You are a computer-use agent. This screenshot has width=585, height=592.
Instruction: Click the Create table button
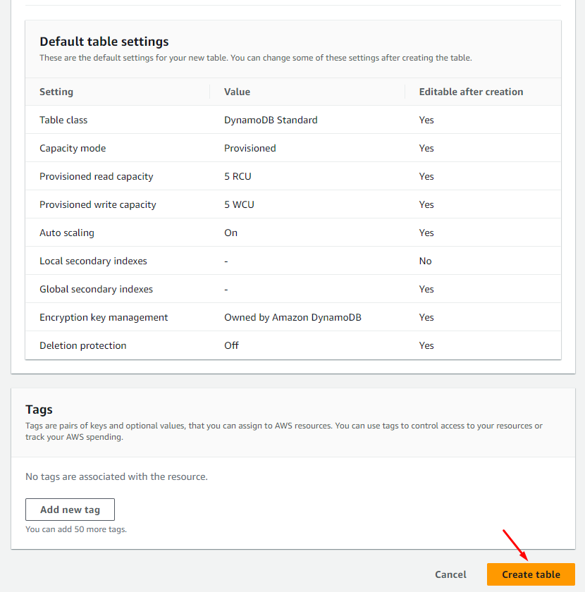[531, 574]
